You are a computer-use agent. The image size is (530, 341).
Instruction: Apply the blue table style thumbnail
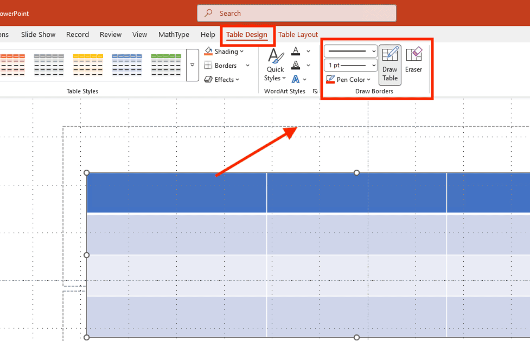coord(127,65)
